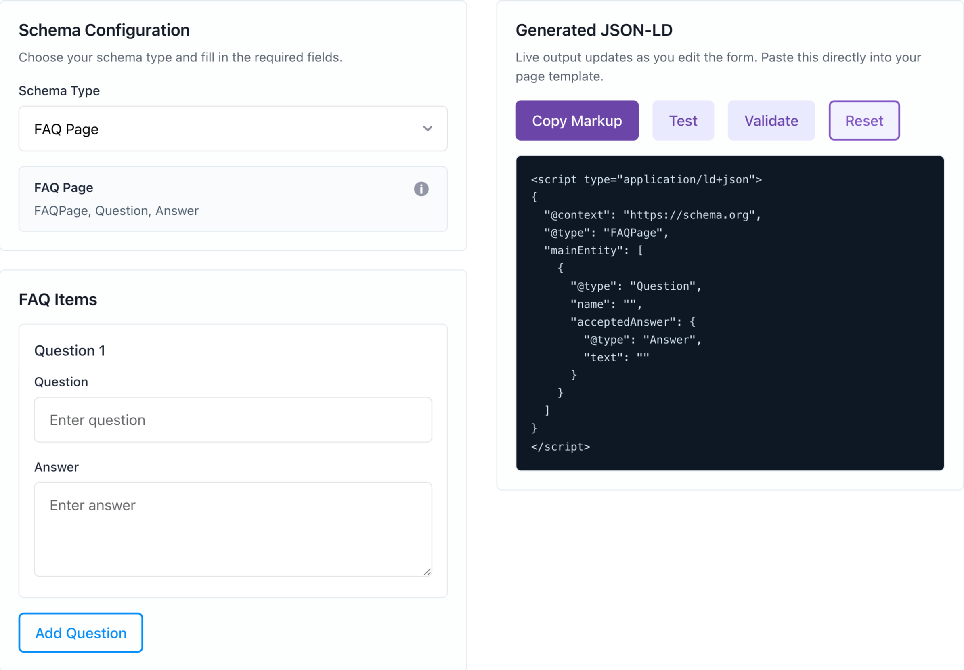Run Validate on the generated markup
Screen dimensions: 964x670
771,120
